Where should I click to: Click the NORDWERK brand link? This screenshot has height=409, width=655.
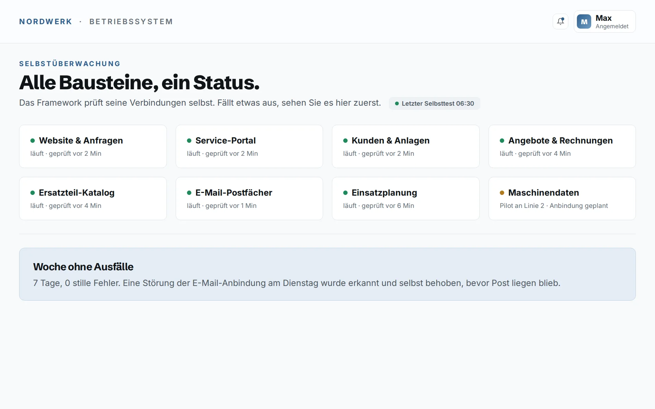tap(45, 21)
